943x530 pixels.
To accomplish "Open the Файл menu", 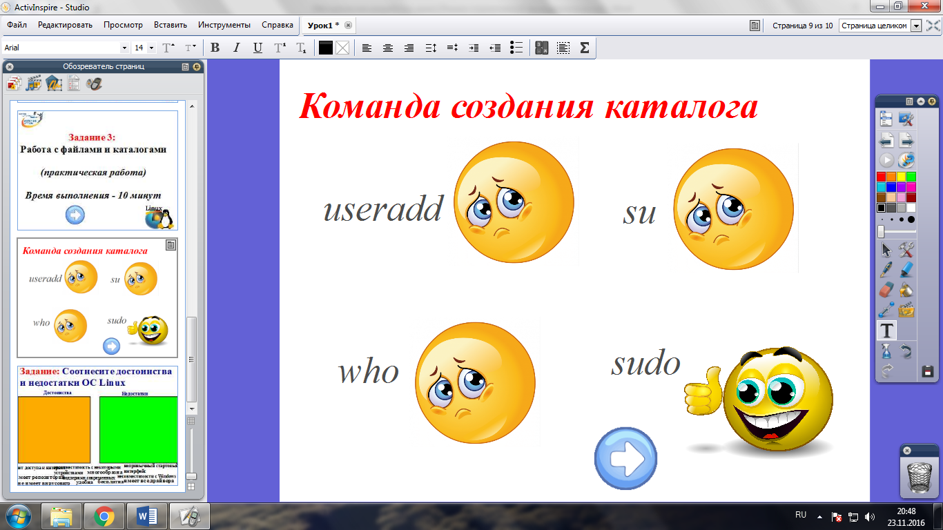I will 17,25.
